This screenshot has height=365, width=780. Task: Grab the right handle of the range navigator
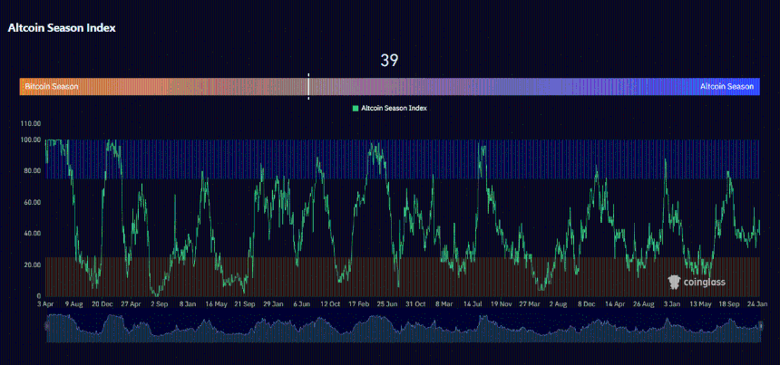pyautogui.click(x=762, y=325)
